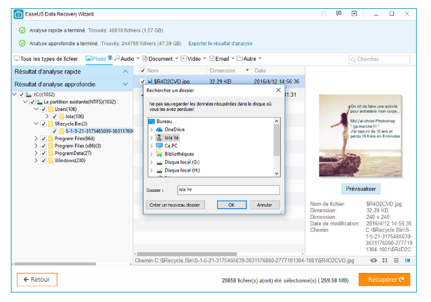
Task: Select OneDrive cloud icon in folder dialog
Action: coord(159,129)
